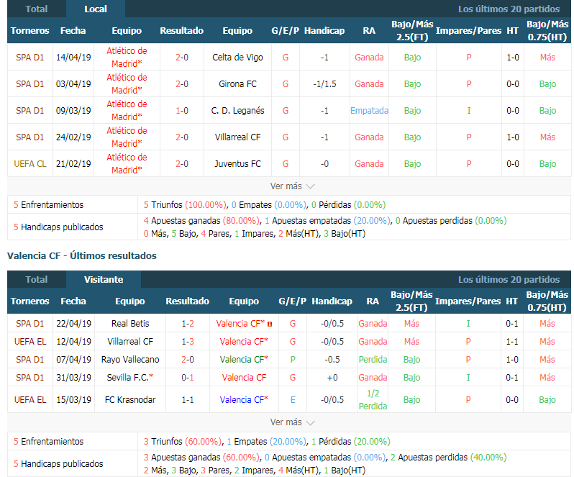Viewport: 574px width, 477px height.
Task: Expand Ver más under Valencia results
Action: tap(292, 422)
